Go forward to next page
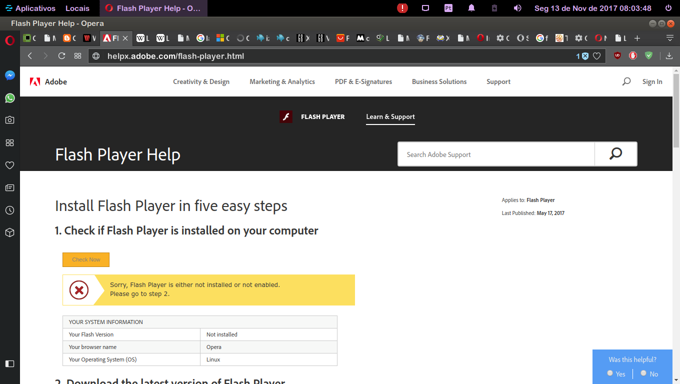680x384 pixels. coord(45,56)
